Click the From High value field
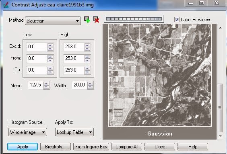The width and height of the screenshot is (227, 154). [74, 58]
